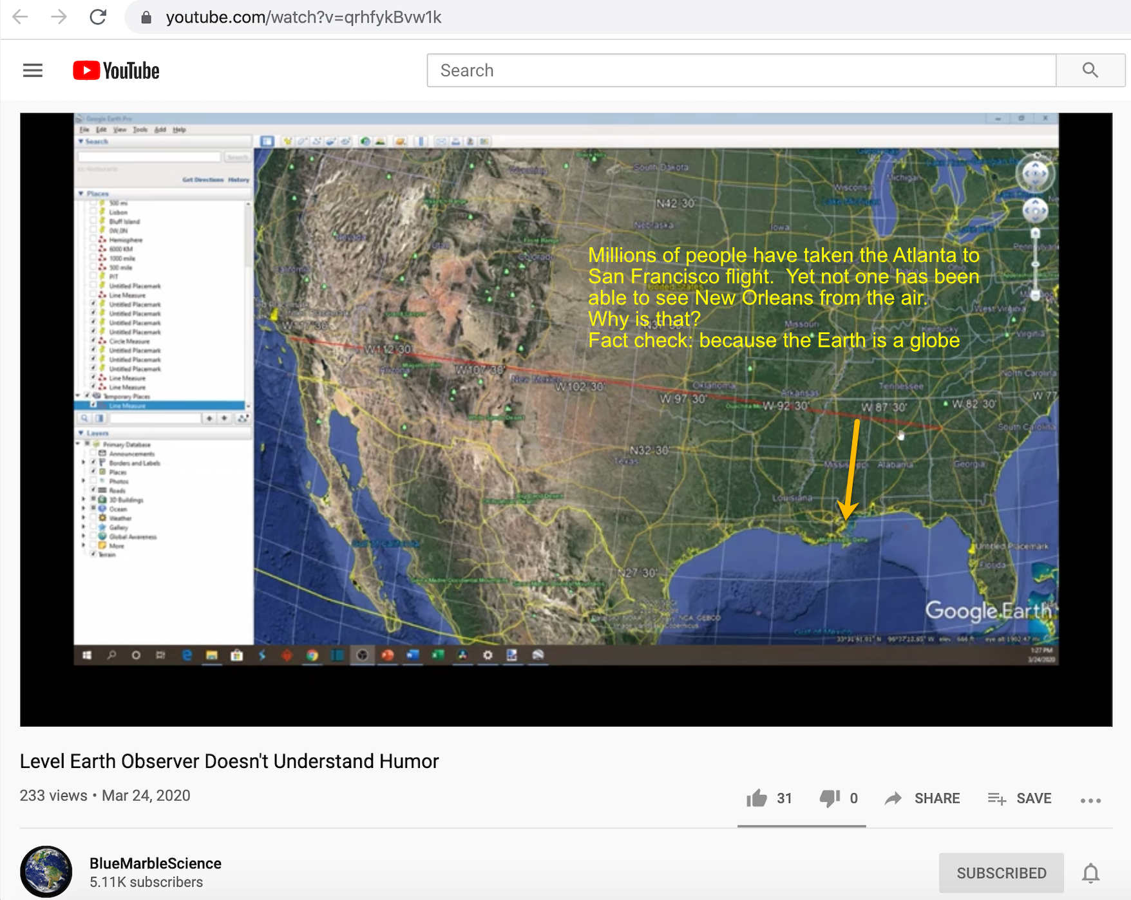Expand the Borders and Labels layer

(83, 462)
